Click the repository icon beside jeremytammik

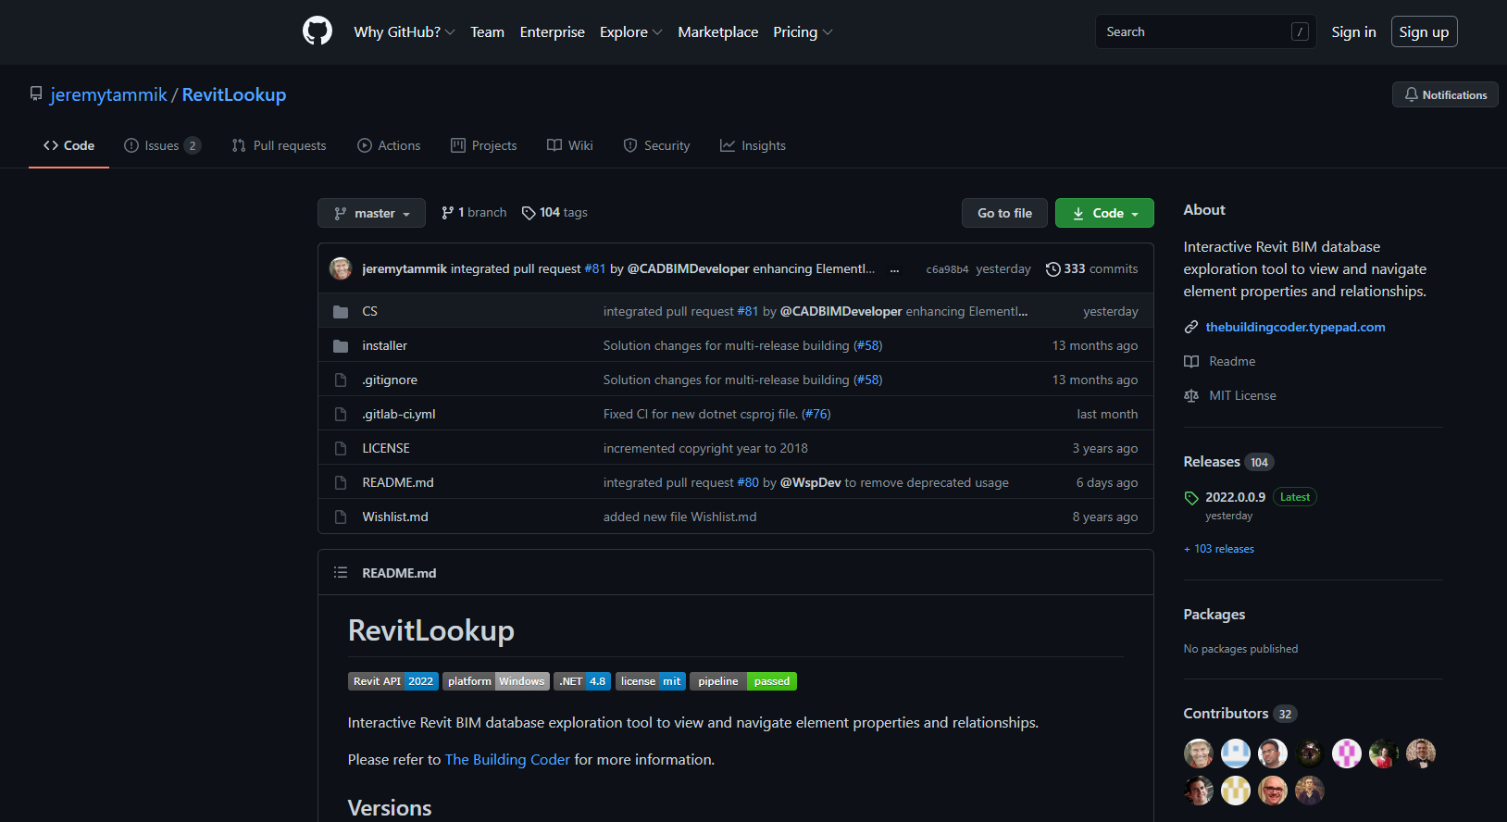point(36,94)
